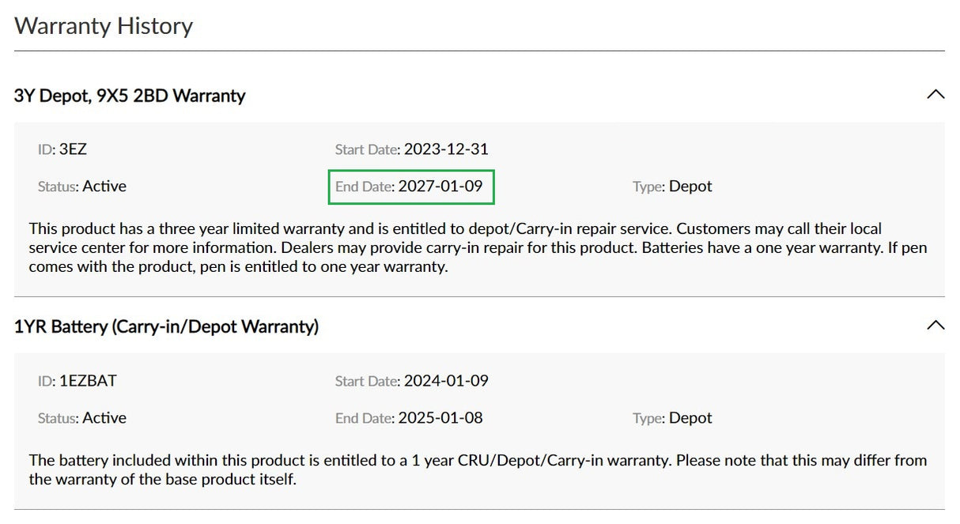Click the Start Date 2023-12-31 value
The height and width of the screenshot is (524, 960).
click(447, 149)
